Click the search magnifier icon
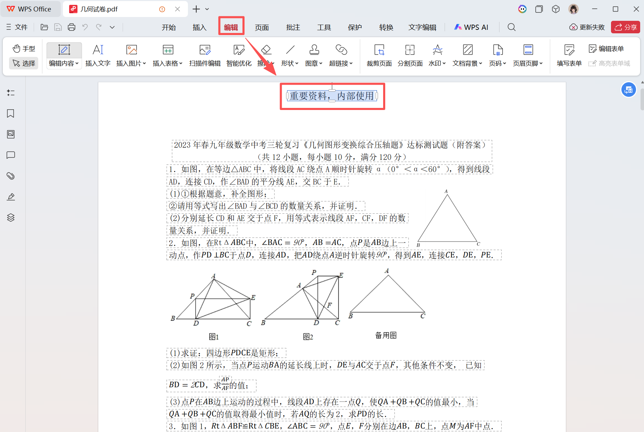Image resolution: width=644 pixels, height=432 pixels. [511, 27]
